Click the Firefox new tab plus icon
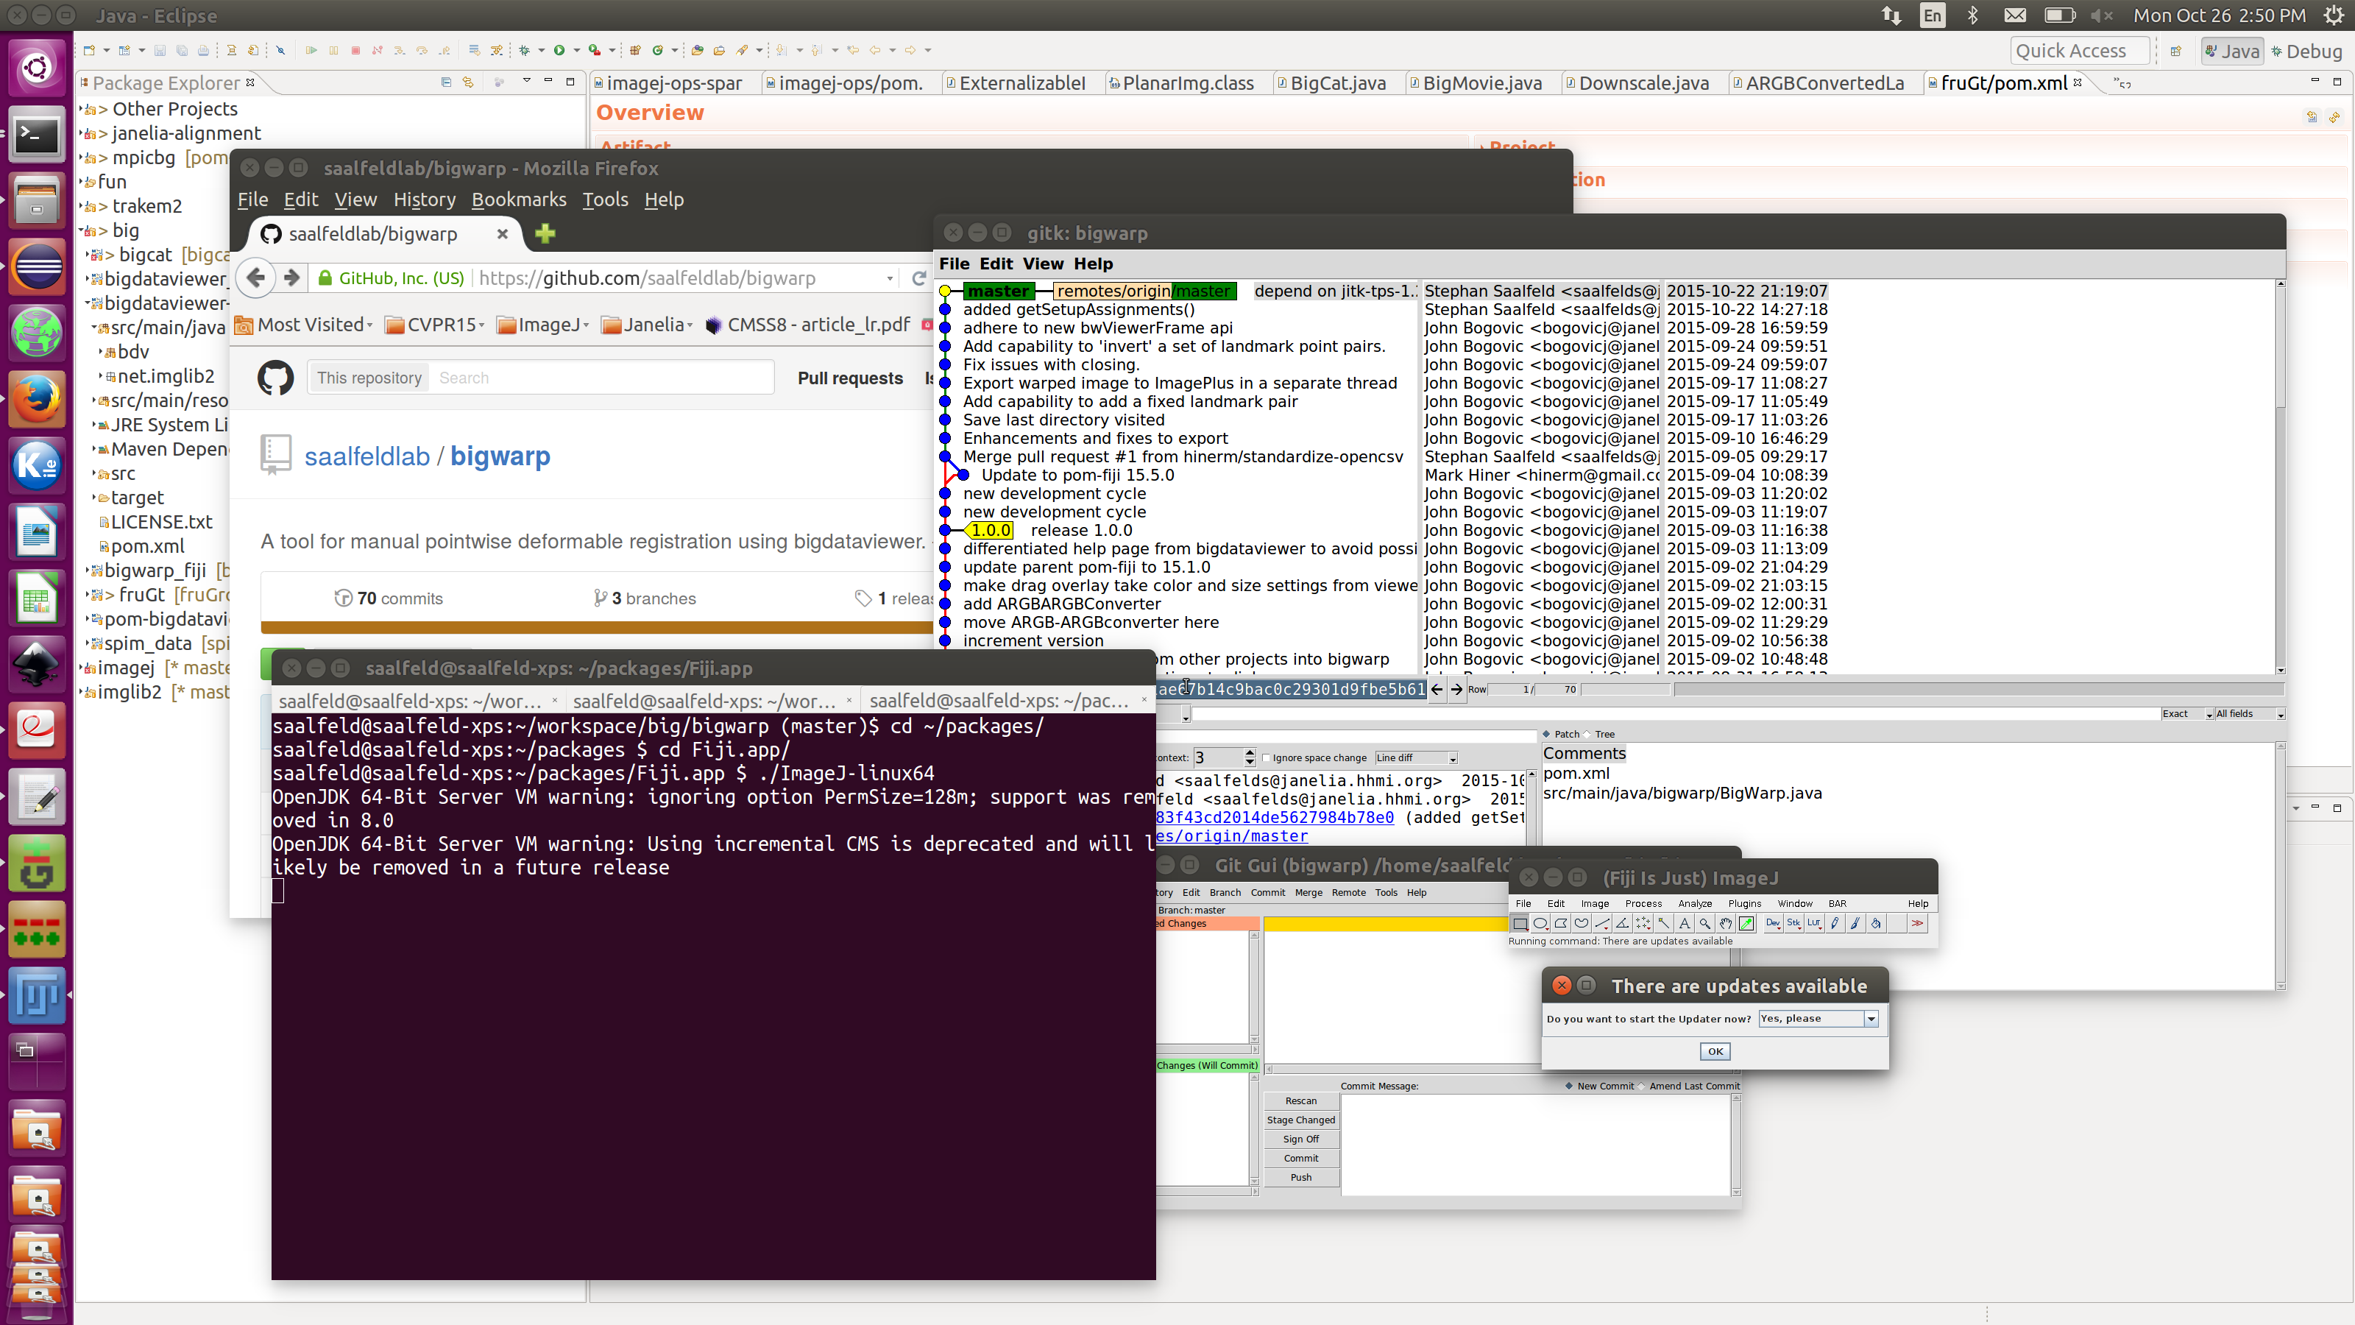The height and width of the screenshot is (1325, 2355). tap(545, 233)
